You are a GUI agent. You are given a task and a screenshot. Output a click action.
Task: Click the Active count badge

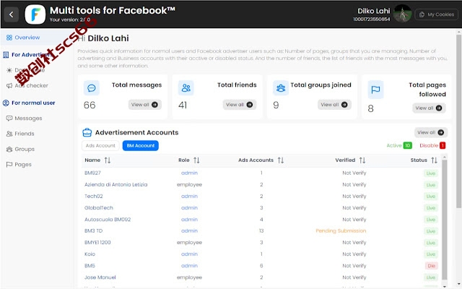pos(407,145)
